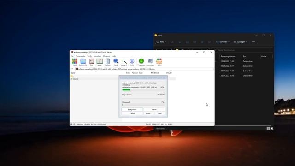Expand the archive path dropdown arrow
This screenshot has height=166, width=295.
point(213,69)
